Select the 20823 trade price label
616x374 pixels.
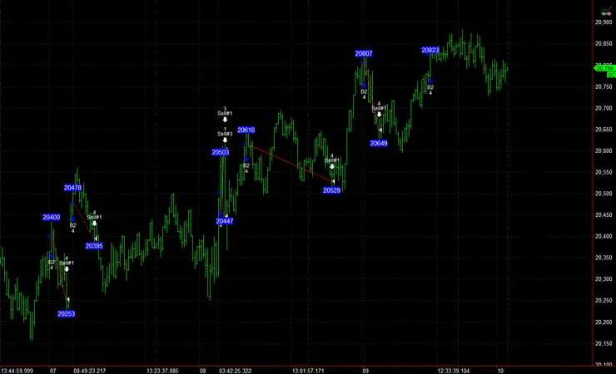(430, 50)
